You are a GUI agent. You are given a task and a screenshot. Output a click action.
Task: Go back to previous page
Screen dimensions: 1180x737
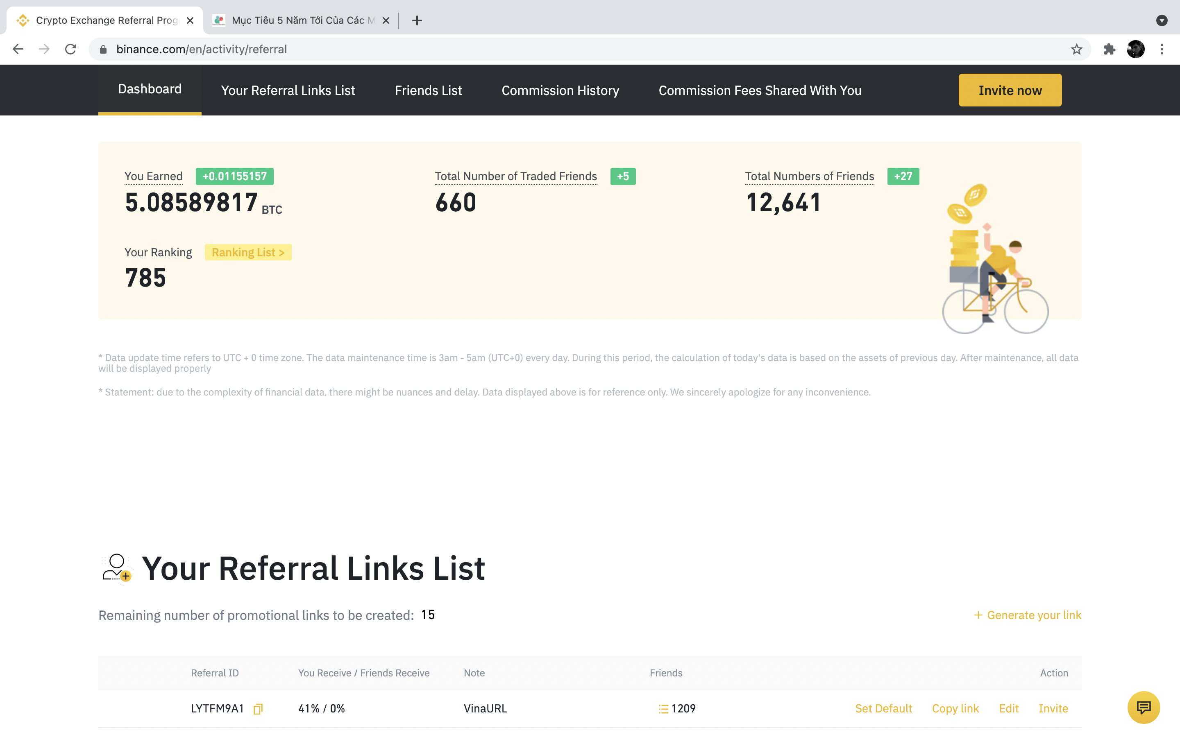pyautogui.click(x=18, y=49)
